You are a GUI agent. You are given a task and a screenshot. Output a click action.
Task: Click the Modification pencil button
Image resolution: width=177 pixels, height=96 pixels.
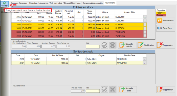coord(146,45)
